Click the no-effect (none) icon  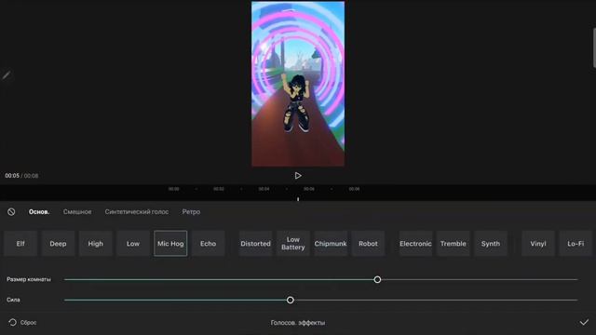(x=11, y=212)
